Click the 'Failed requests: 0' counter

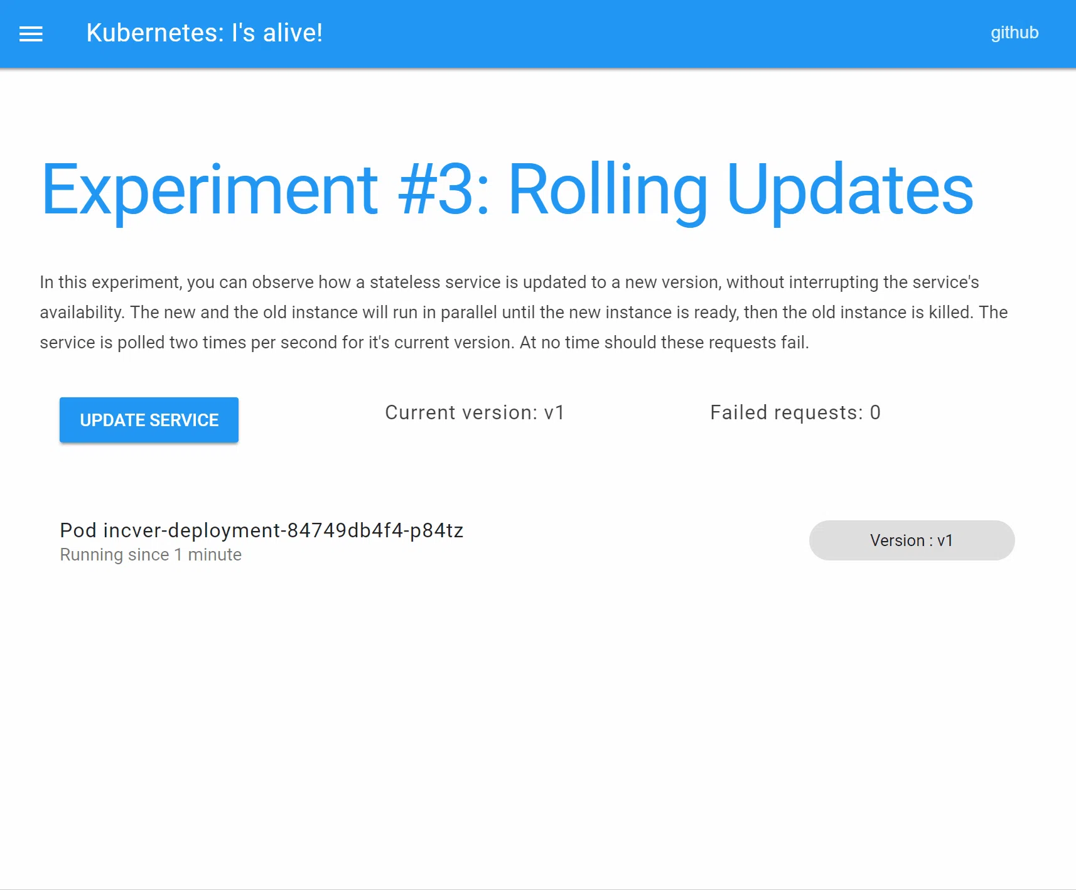(x=795, y=412)
